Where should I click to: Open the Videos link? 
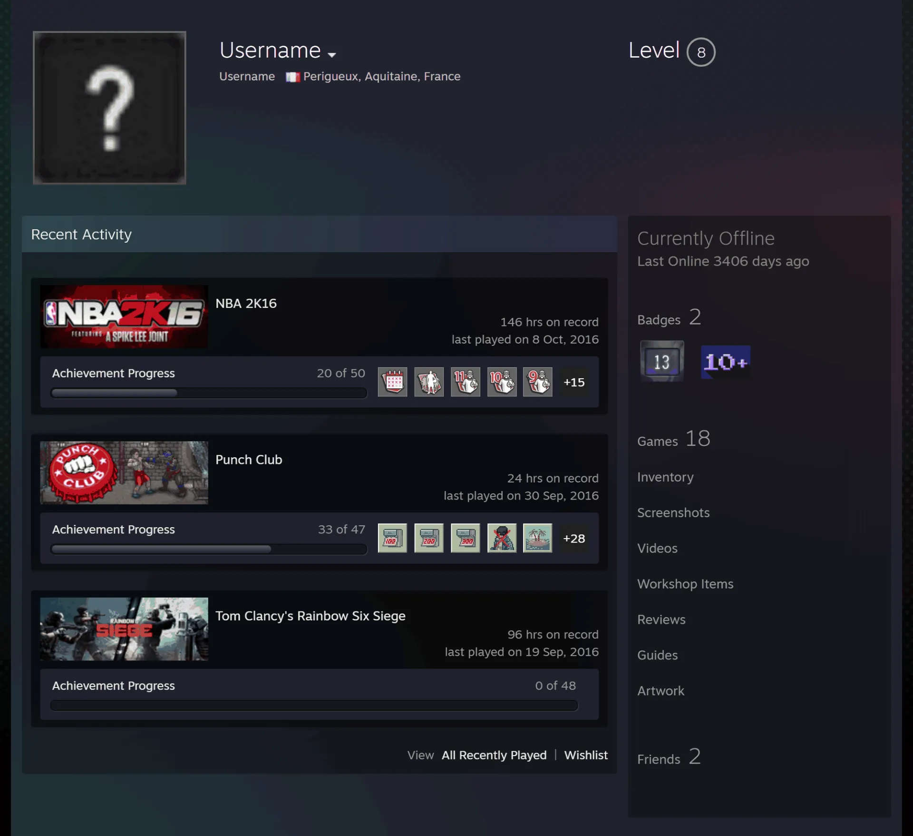657,548
